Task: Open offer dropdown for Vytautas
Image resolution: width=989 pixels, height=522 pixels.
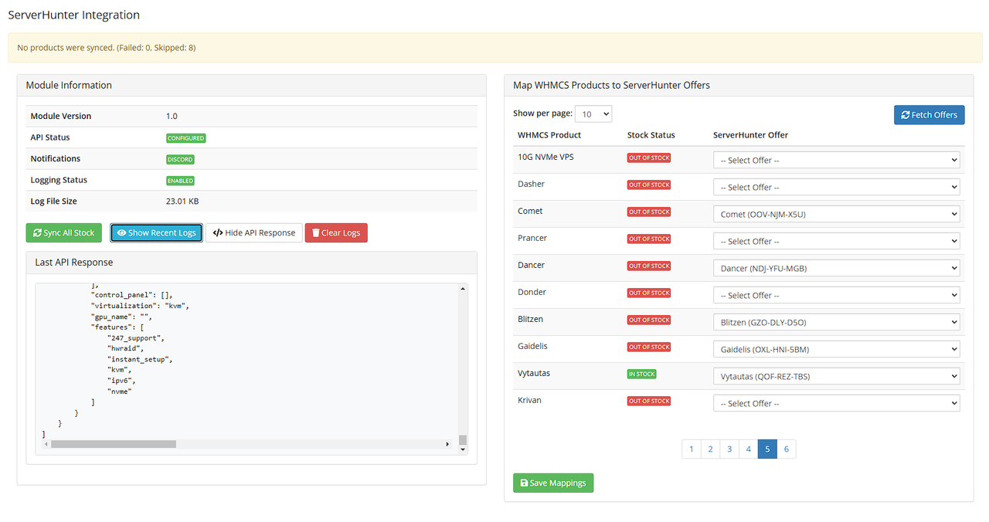Action: click(837, 376)
